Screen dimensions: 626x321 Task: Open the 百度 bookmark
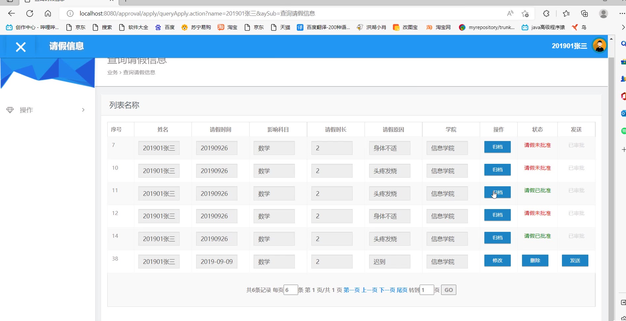click(x=165, y=27)
